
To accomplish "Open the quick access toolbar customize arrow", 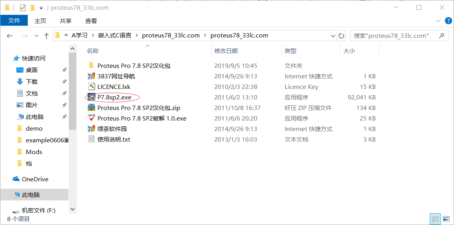I will tap(41, 8).
